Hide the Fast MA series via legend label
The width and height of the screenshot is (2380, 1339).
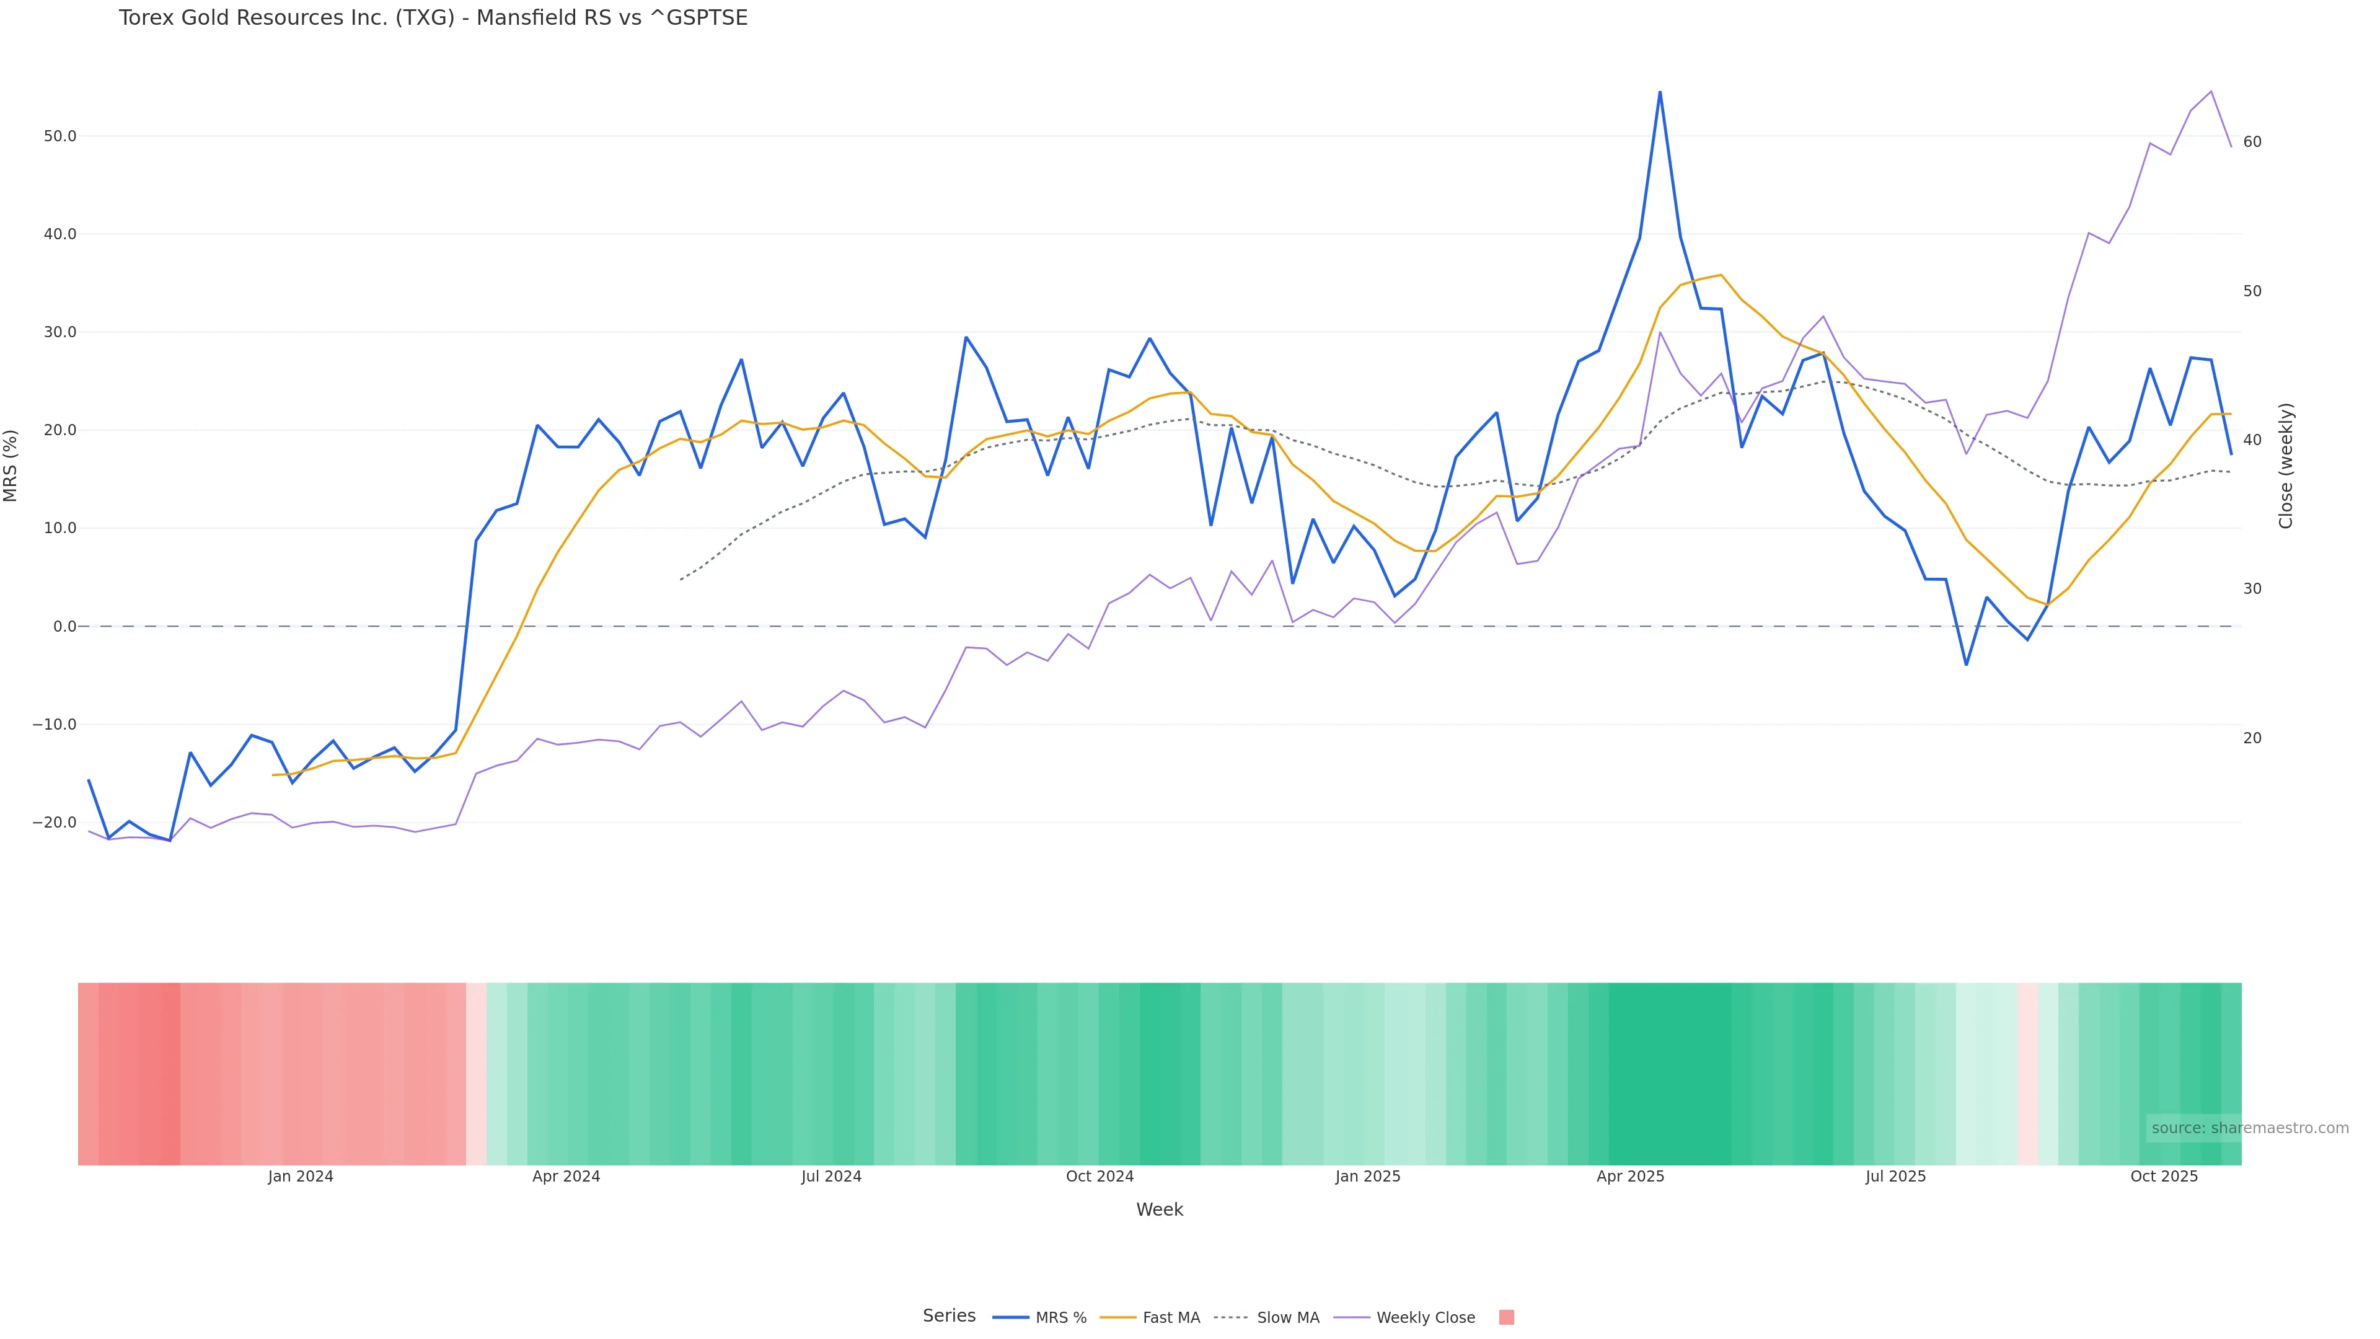[x=1171, y=1318]
